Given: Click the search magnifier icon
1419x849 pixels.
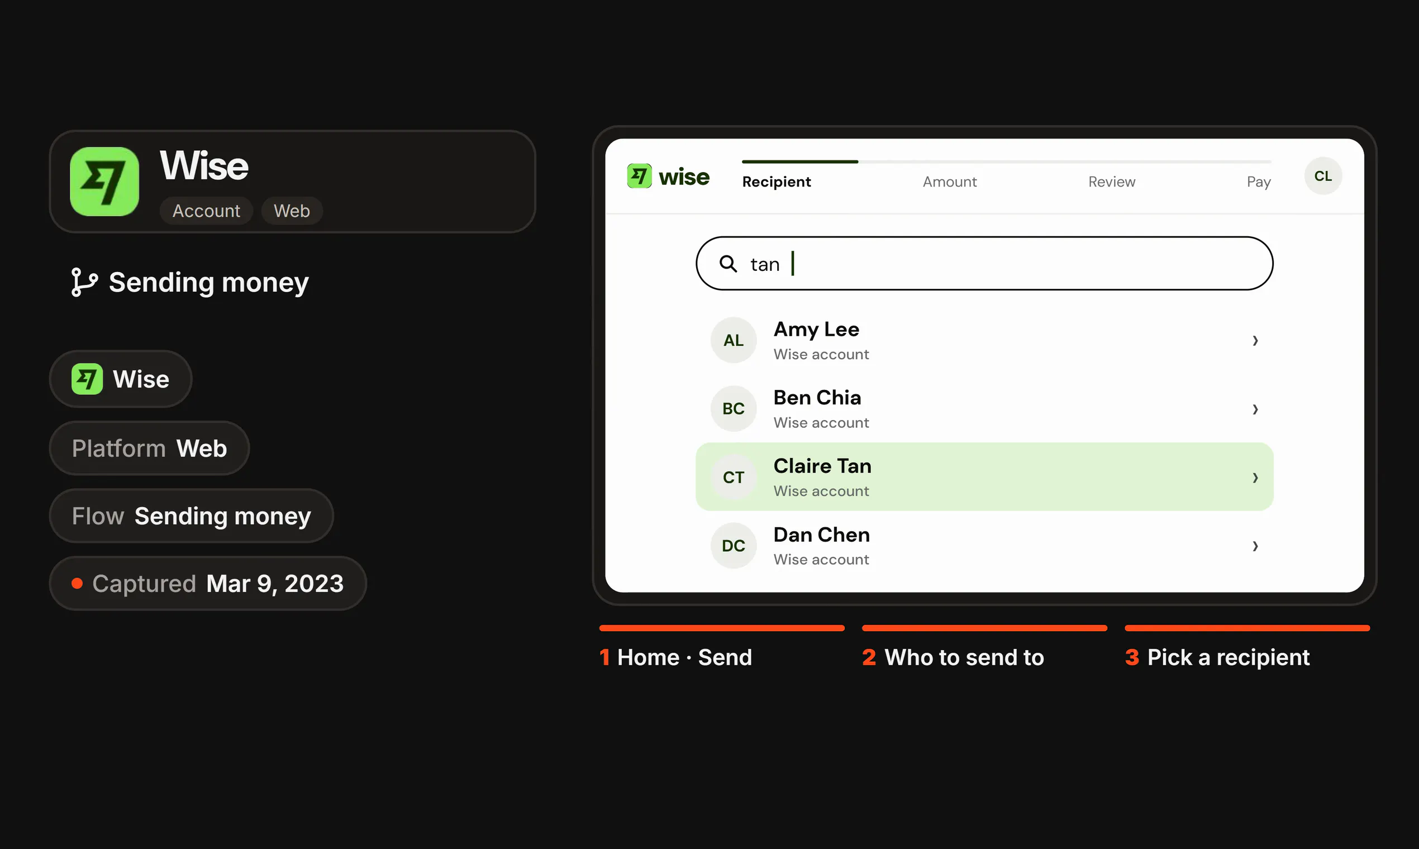Looking at the screenshot, I should pos(728,264).
